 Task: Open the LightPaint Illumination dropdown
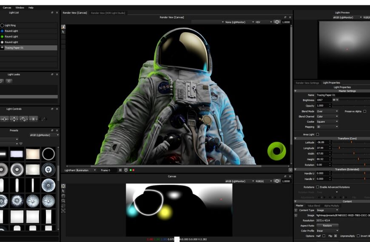click(x=80, y=170)
